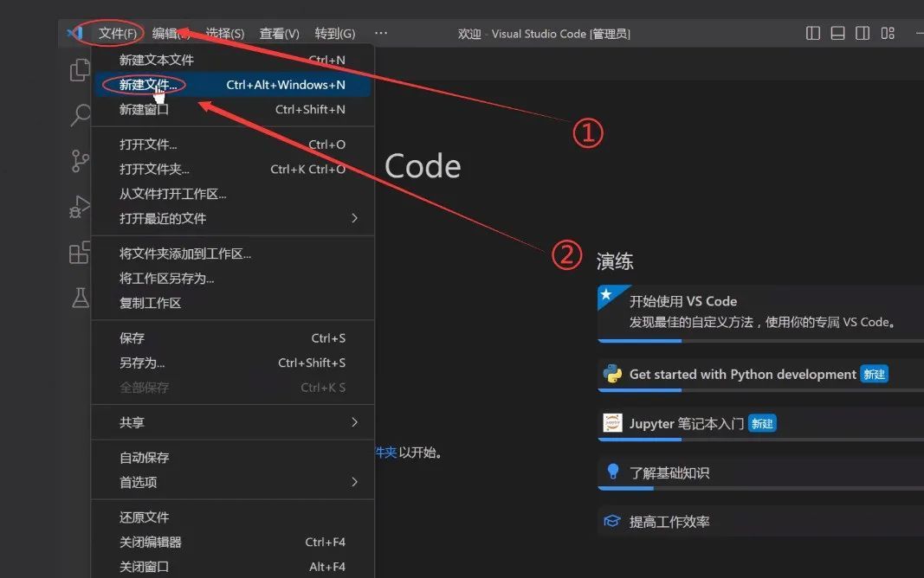This screenshot has width=924, height=578.
Task: Click the VS Code logo icon
Action: pyautogui.click(x=74, y=33)
